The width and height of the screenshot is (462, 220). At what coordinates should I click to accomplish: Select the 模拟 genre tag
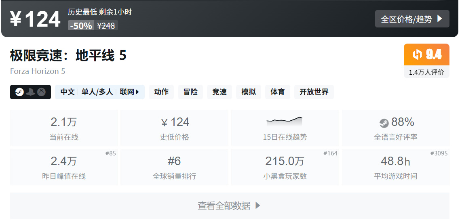click(249, 92)
